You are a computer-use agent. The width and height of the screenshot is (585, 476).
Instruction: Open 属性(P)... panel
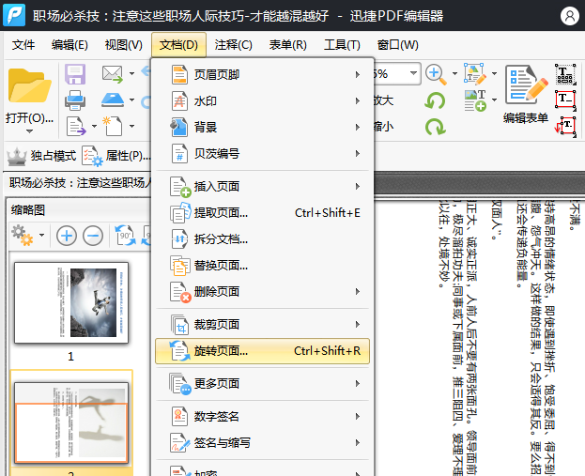click(116, 156)
